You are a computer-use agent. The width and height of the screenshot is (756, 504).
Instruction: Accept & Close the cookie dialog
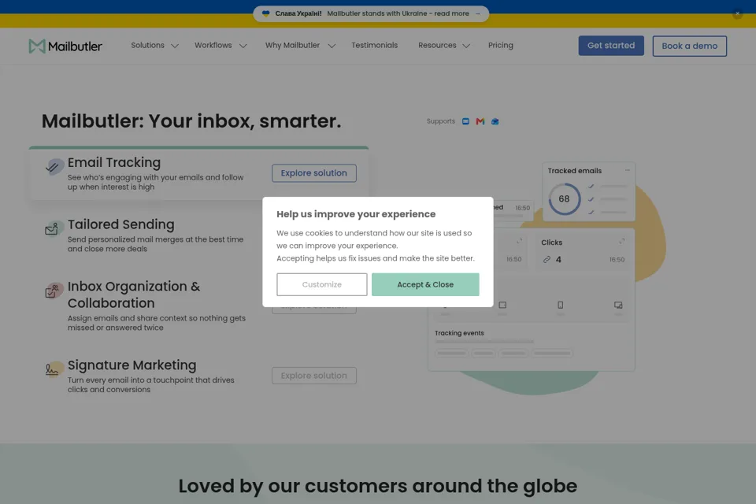(x=425, y=284)
